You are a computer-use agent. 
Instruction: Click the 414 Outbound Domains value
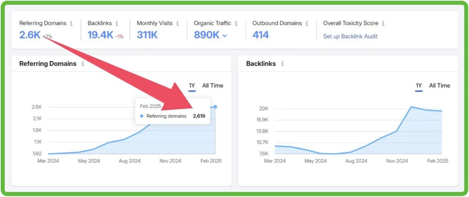pos(261,35)
